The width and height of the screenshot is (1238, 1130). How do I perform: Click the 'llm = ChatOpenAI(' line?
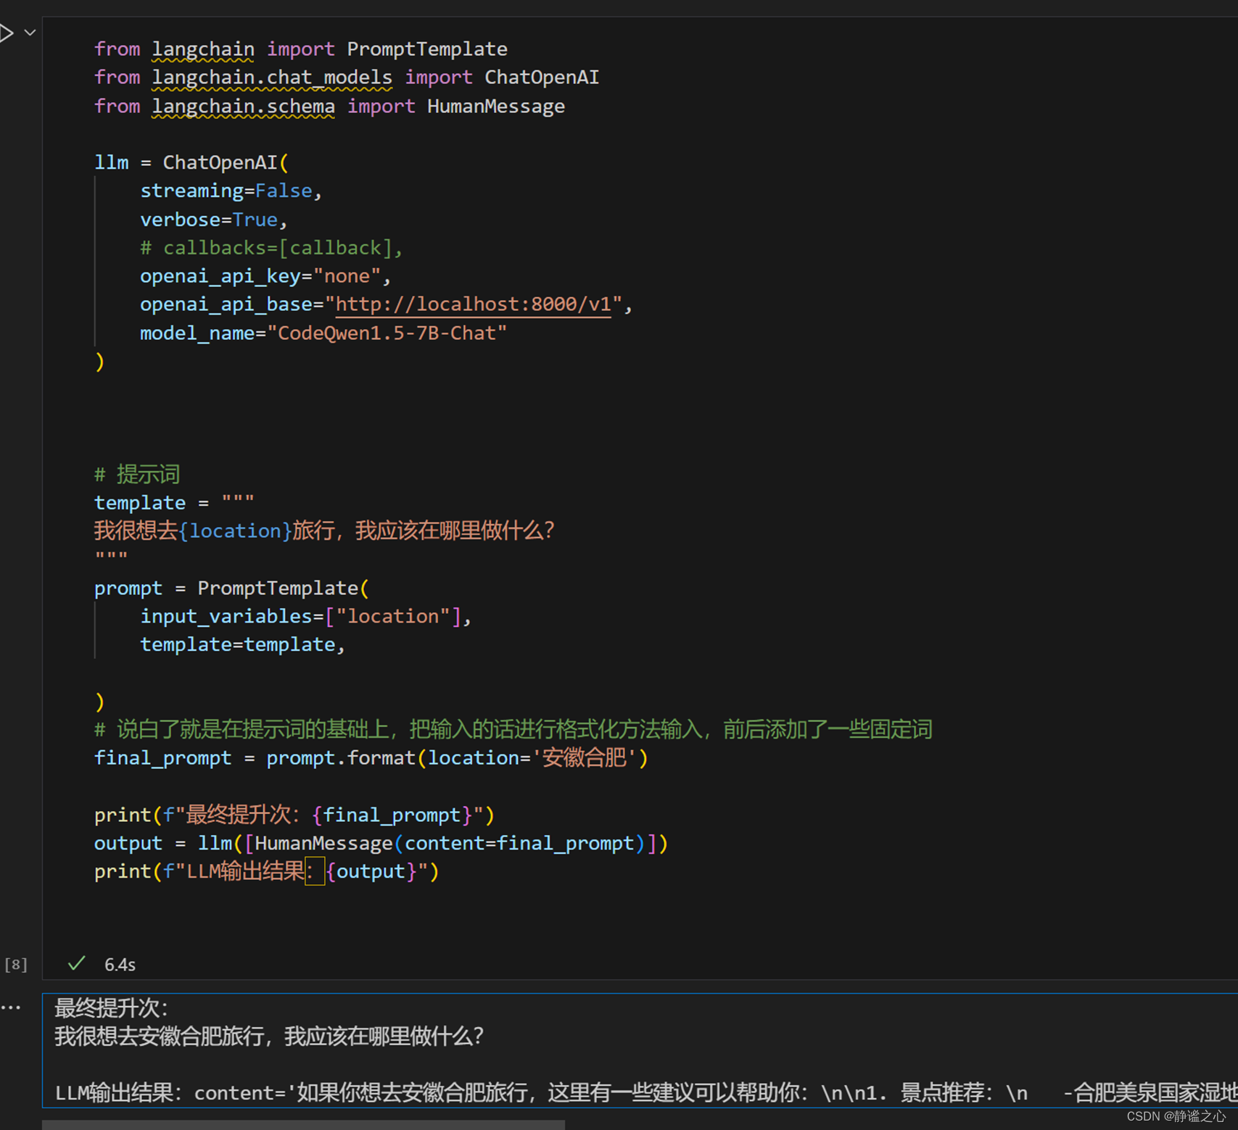click(x=191, y=162)
